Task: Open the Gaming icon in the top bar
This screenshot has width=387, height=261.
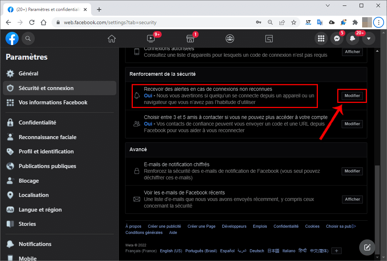Action: pos(269,39)
